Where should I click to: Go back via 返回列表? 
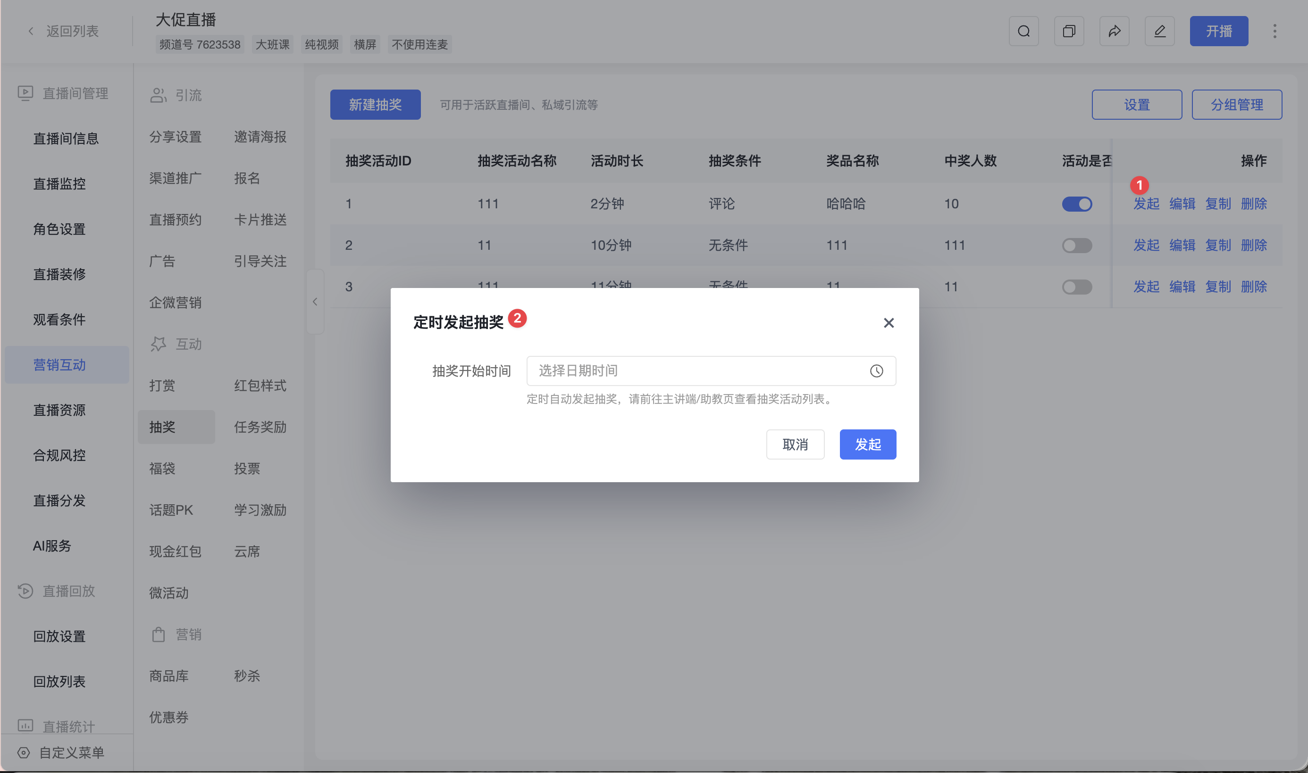(x=63, y=31)
